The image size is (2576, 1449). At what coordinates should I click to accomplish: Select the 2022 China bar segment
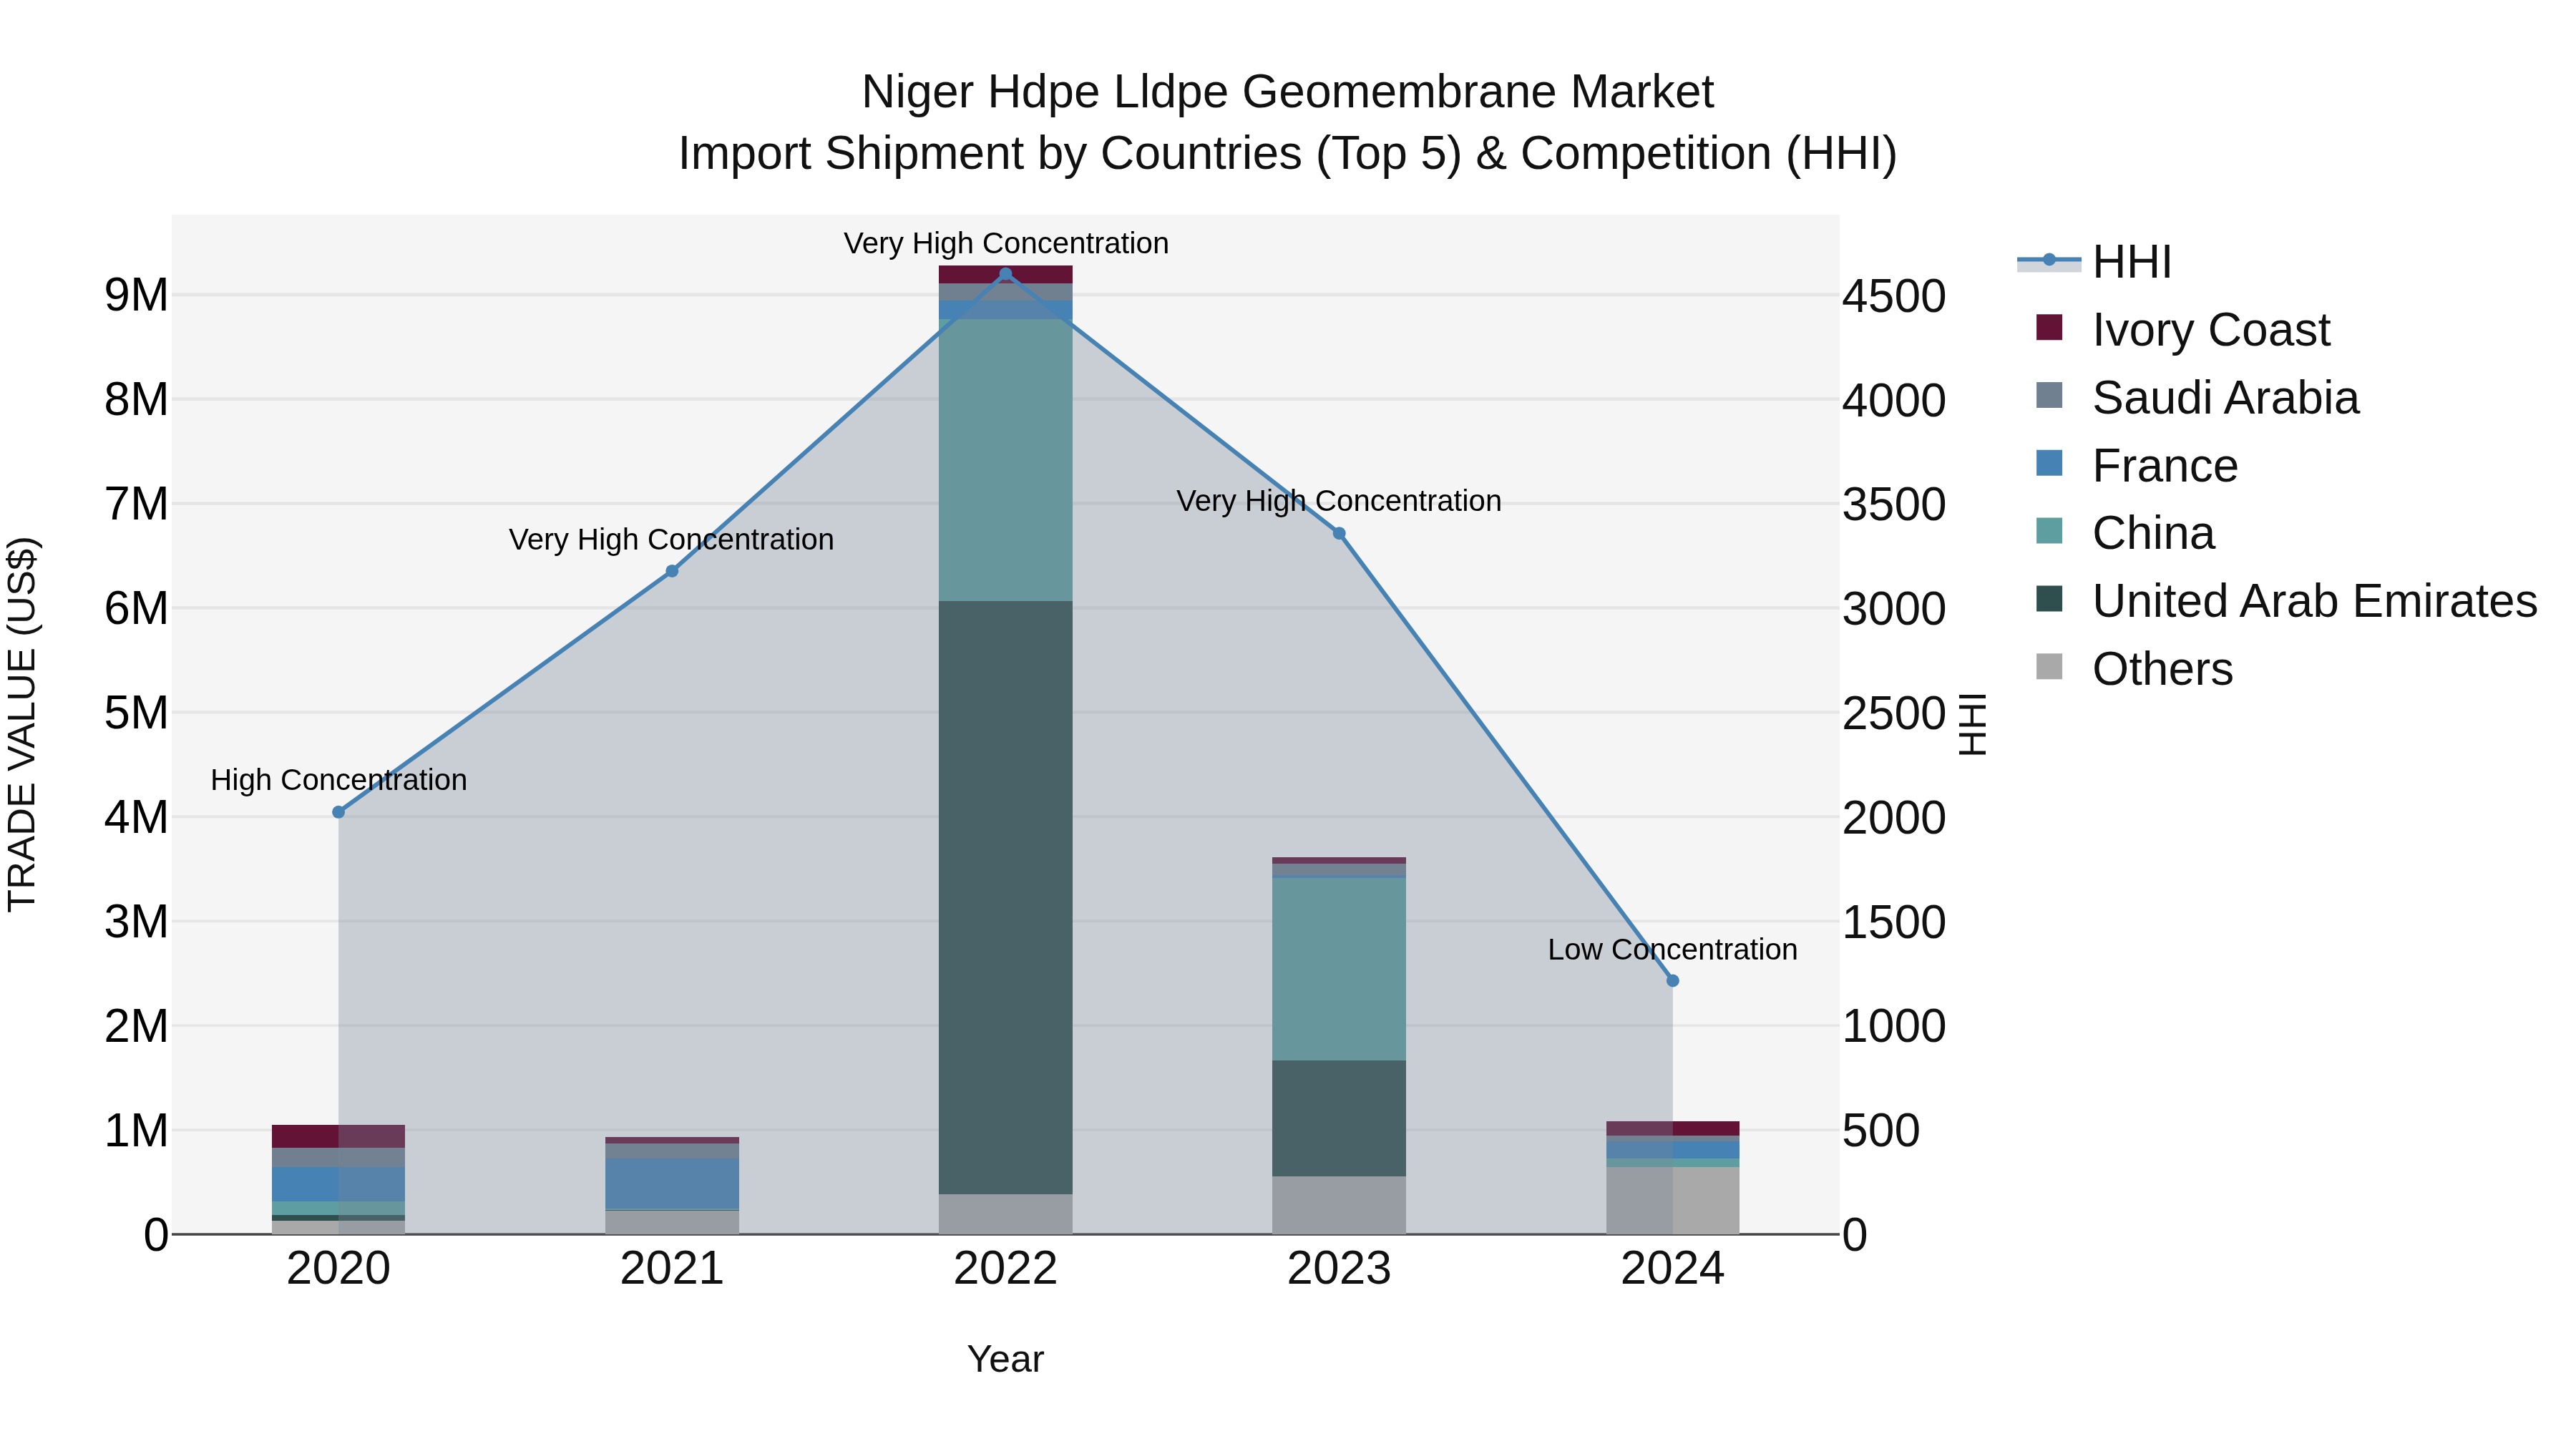pyautogui.click(x=1006, y=461)
